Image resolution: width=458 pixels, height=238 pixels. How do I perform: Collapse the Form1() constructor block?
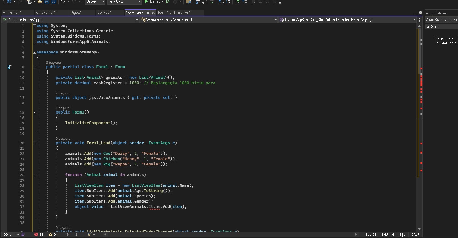pos(34,112)
